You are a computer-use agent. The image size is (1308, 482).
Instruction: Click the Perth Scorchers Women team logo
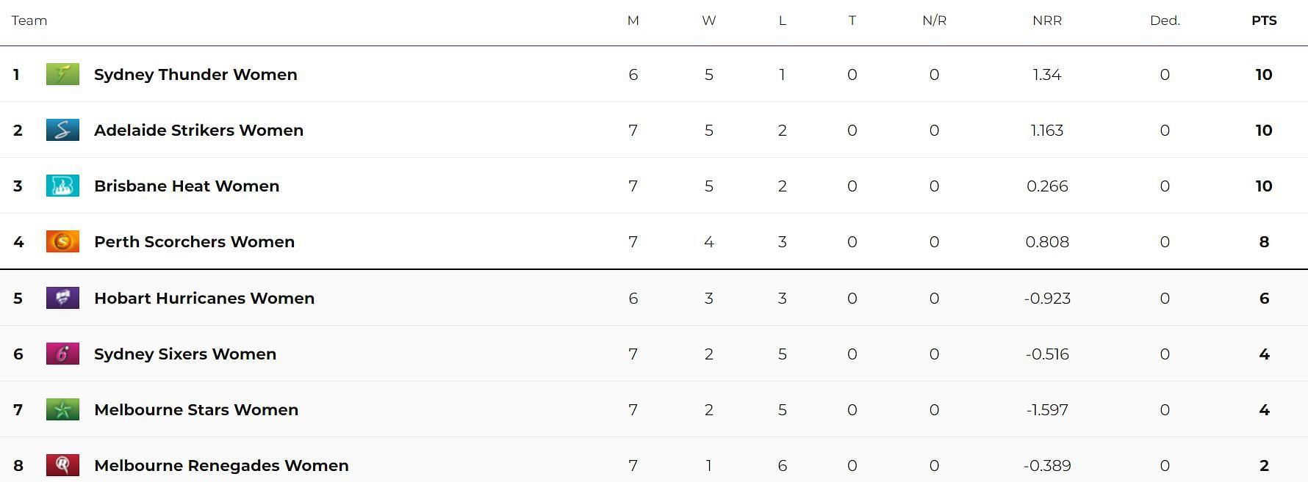[62, 241]
